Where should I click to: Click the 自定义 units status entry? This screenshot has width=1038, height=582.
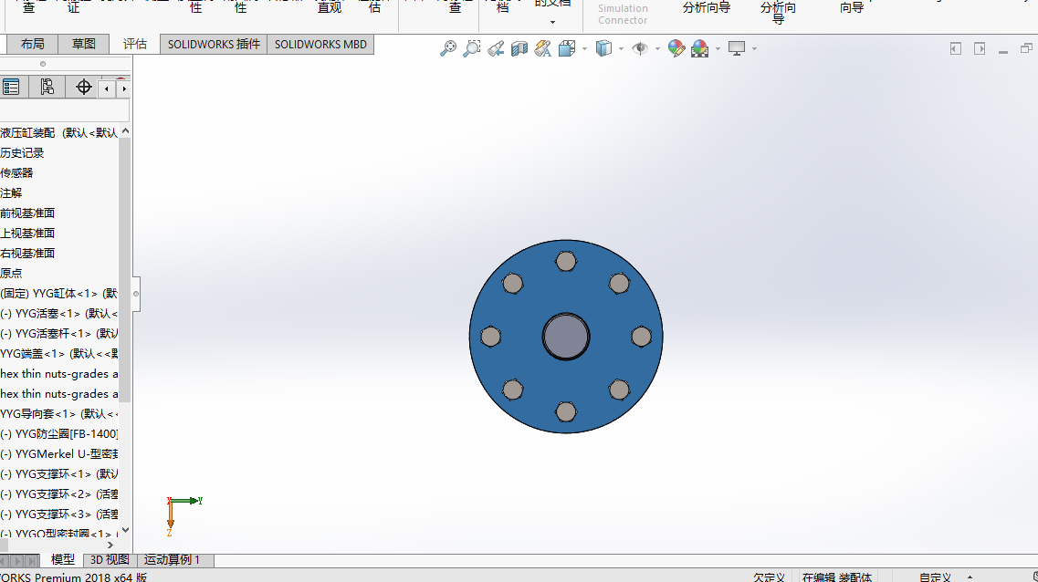click(935, 577)
